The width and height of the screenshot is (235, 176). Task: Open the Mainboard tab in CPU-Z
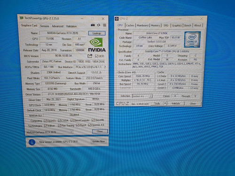tap(142, 25)
